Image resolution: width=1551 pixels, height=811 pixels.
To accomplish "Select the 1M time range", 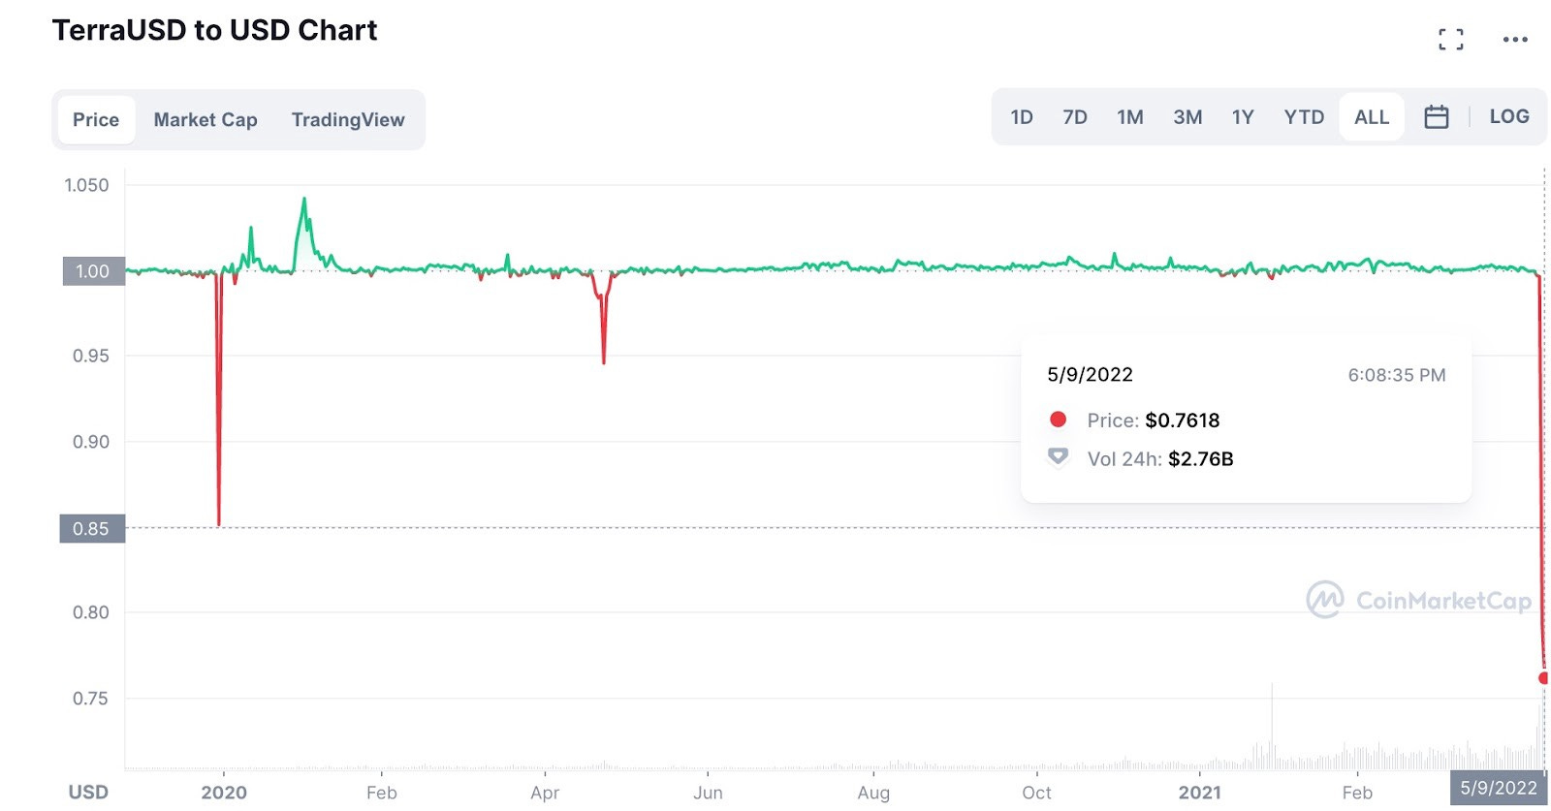I will (x=1130, y=117).
